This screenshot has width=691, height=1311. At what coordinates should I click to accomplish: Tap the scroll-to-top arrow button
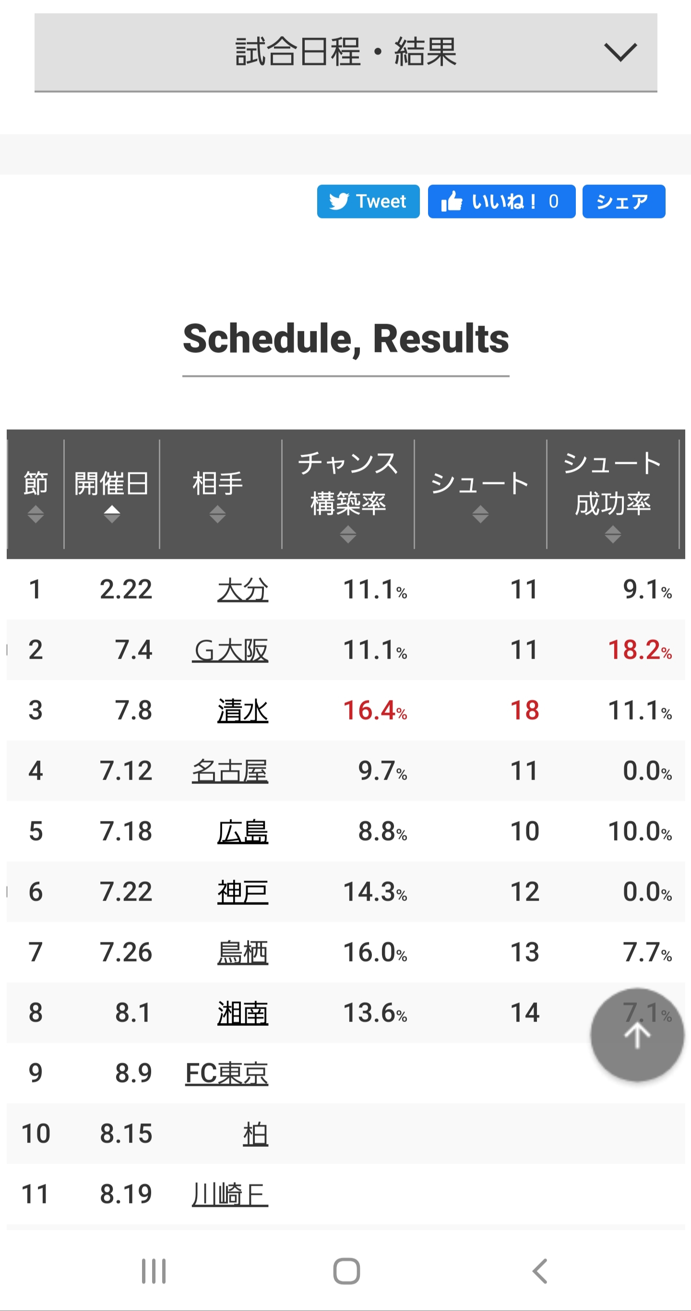(x=637, y=1034)
